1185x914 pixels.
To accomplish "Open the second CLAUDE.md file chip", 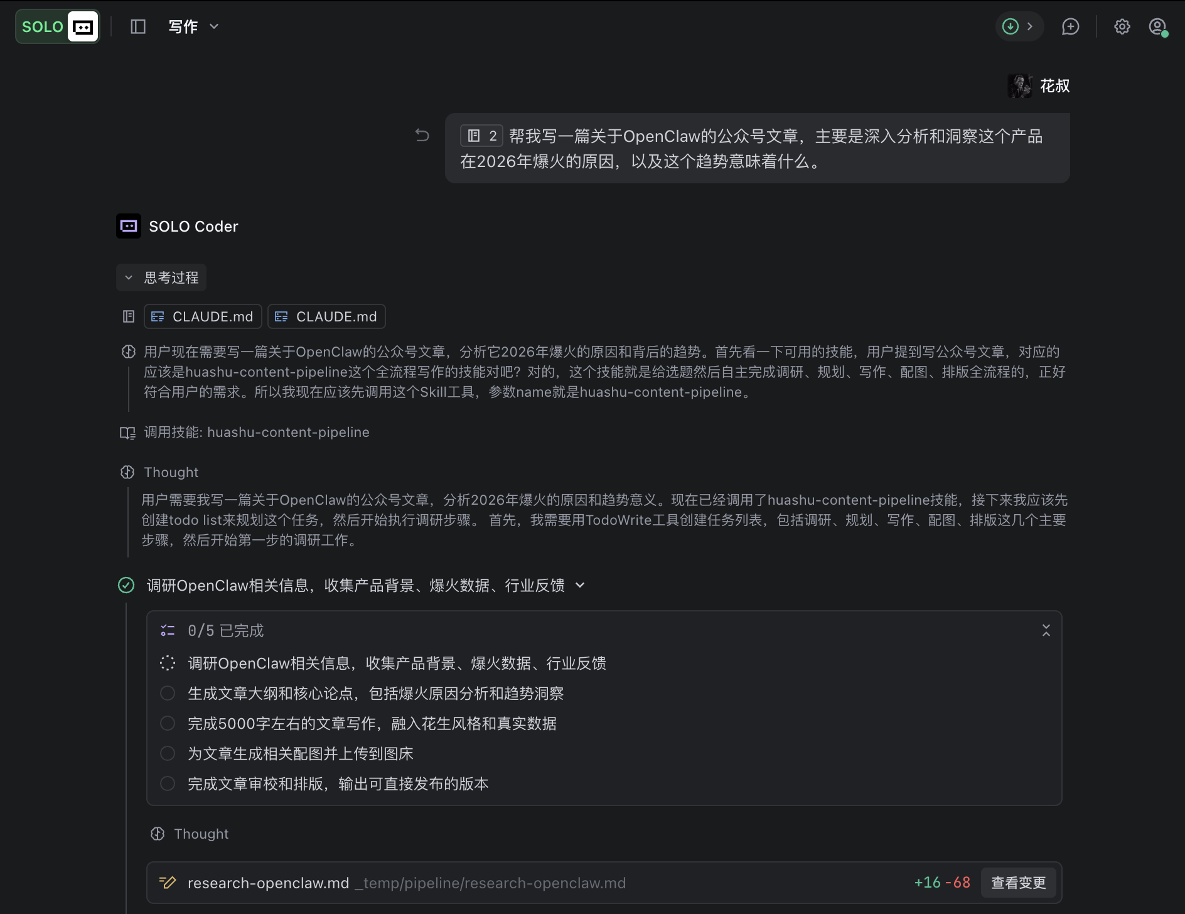I will pos(326,316).
